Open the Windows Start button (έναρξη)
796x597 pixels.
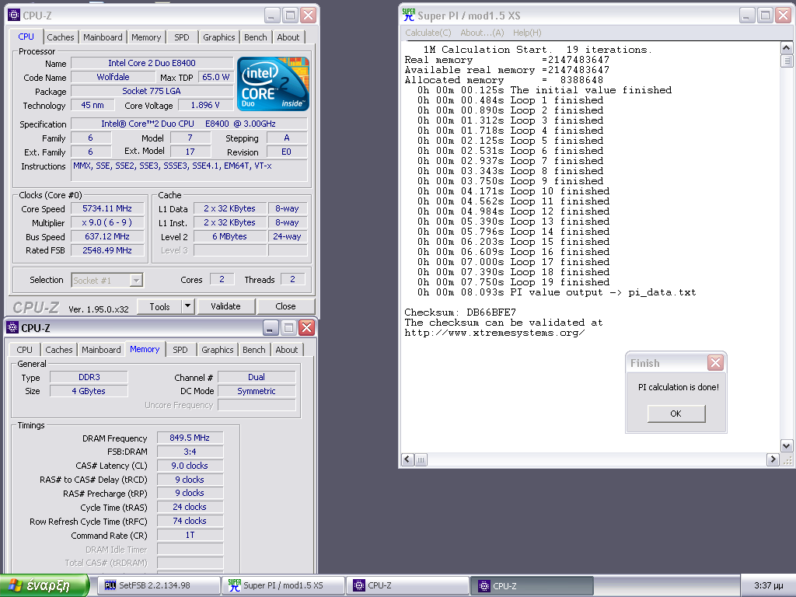[x=44, y=585]
